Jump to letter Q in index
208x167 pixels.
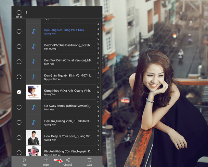click(x=98, y=107)
